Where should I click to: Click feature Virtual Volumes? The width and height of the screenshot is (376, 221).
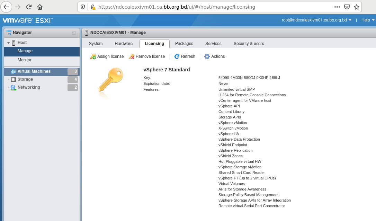point(232,184)
